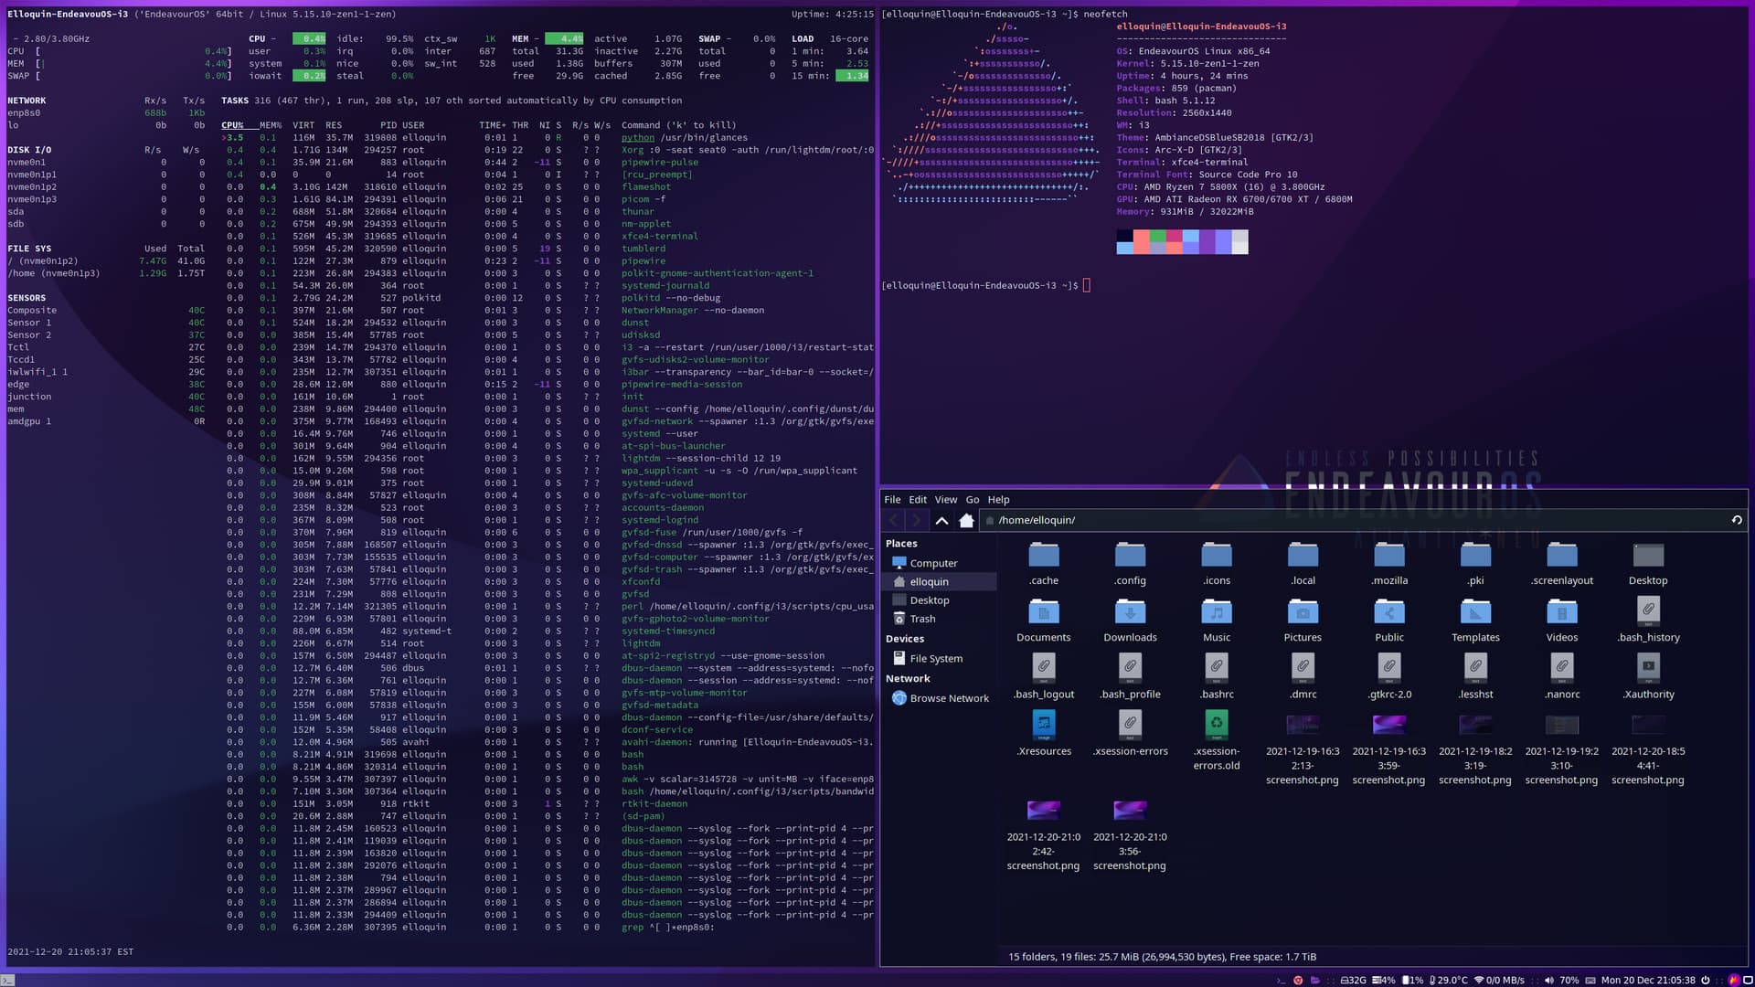Select the .mozilla folder
Viewport: 1755px width, 987px height.
tap(1389, 563)
